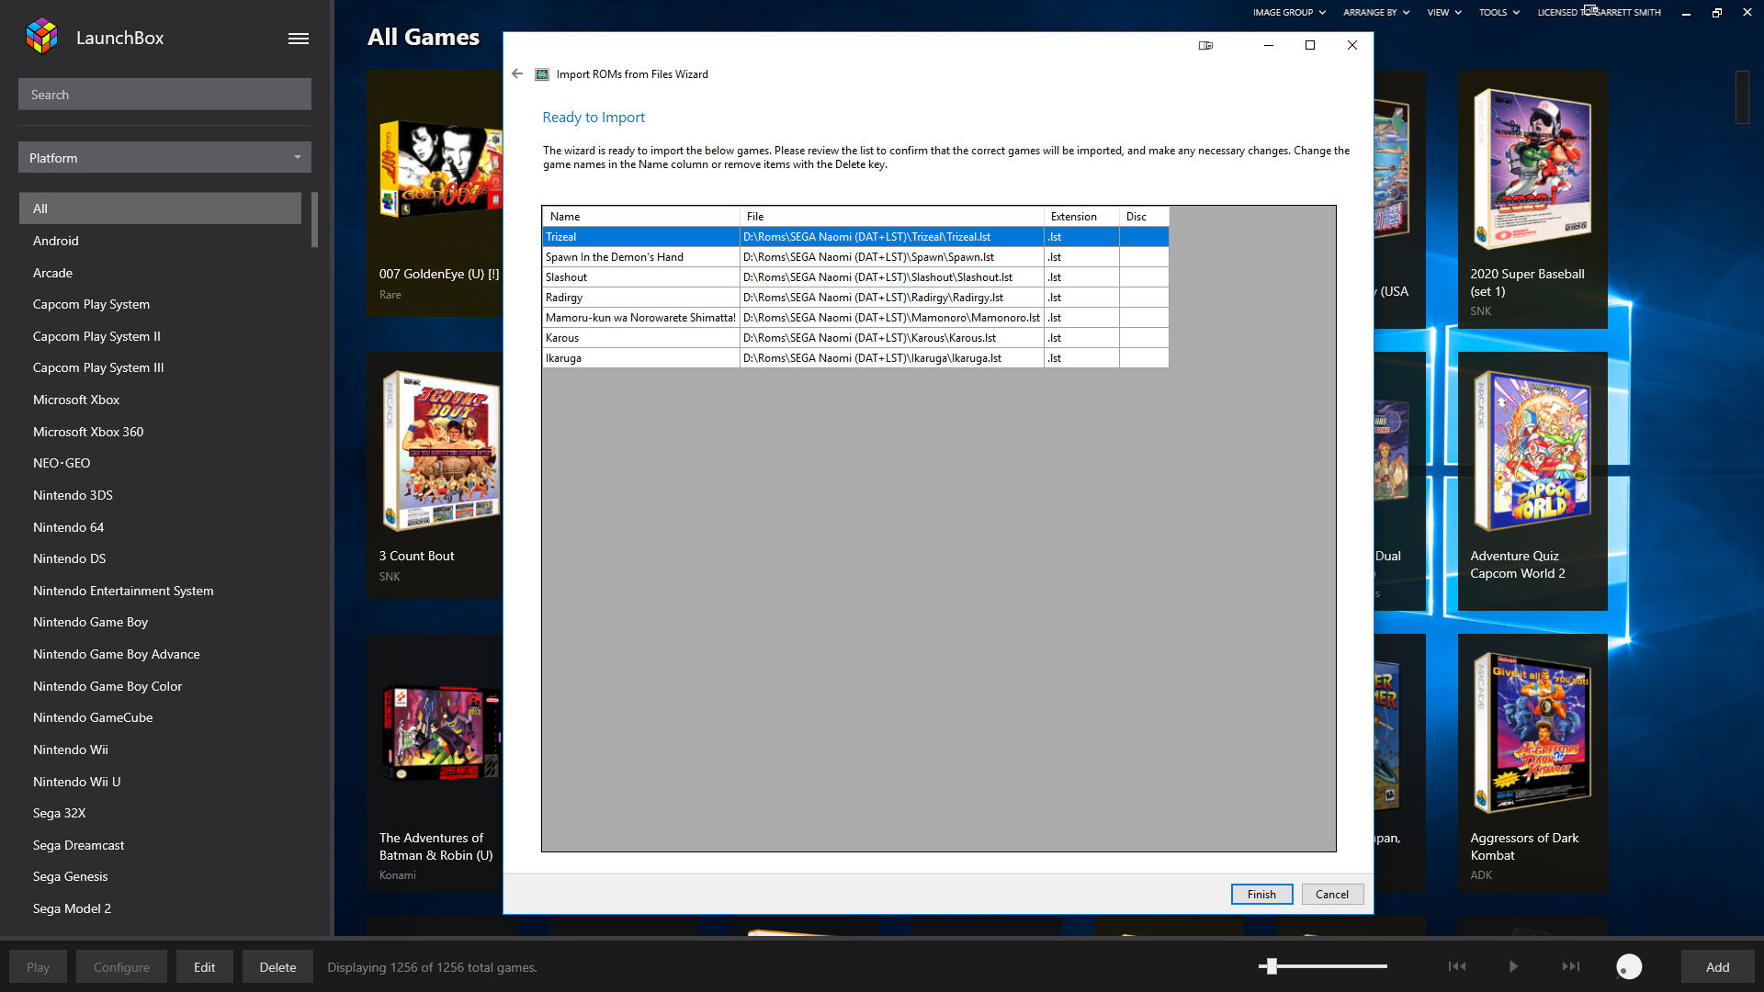
Task: Click Finish to import games
Action: pos(1261,895)
